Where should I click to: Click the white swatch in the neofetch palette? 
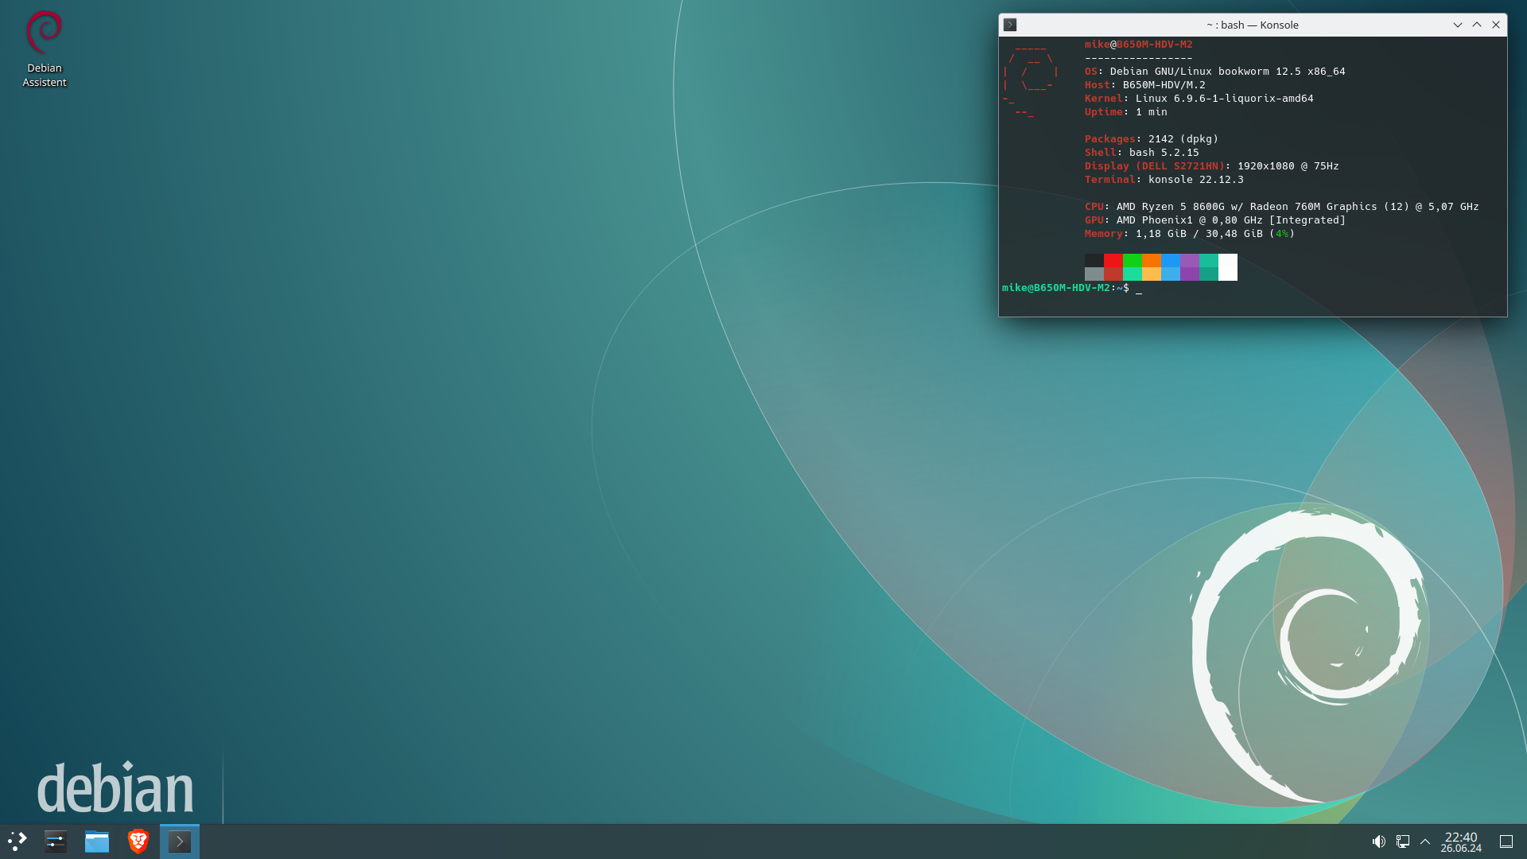(1228, 267)
